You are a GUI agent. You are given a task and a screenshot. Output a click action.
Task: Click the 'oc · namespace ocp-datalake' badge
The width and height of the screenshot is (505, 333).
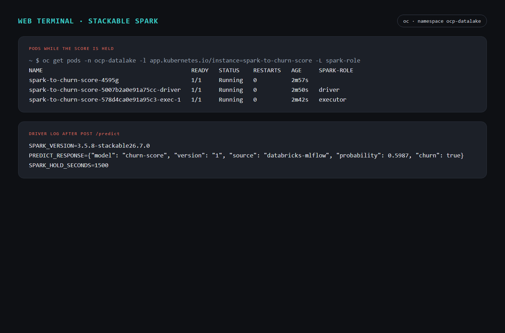[x=442, y=21]
